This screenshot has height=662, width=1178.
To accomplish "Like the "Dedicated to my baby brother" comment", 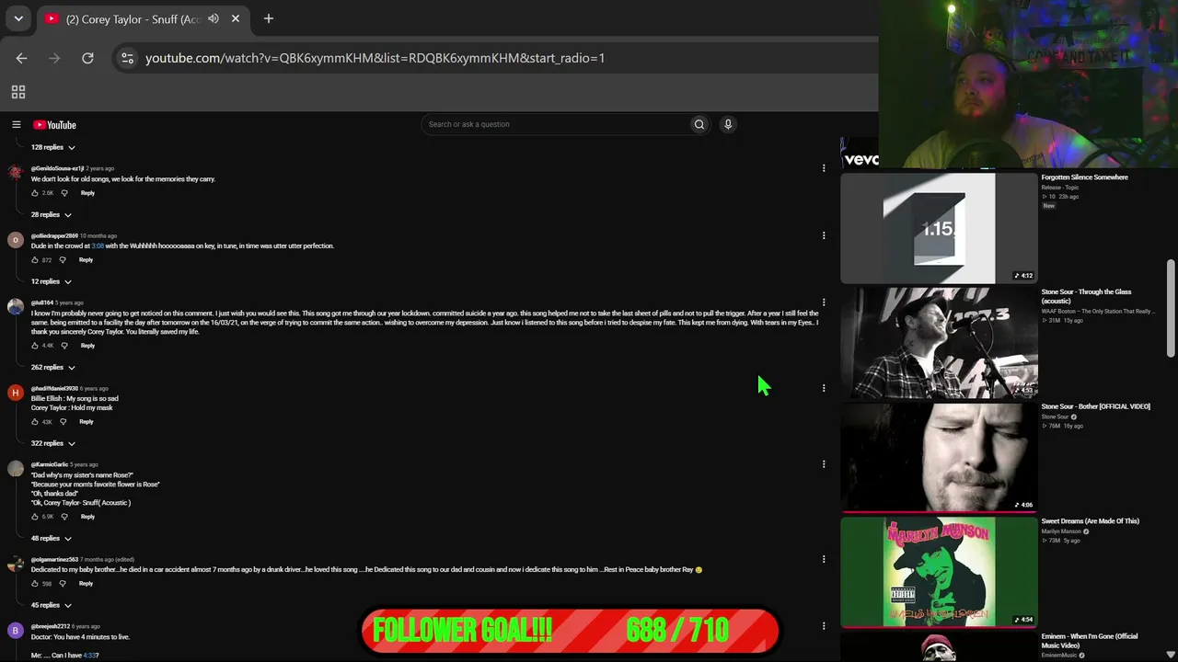I will pyautogui.click(x=35, y=584).
